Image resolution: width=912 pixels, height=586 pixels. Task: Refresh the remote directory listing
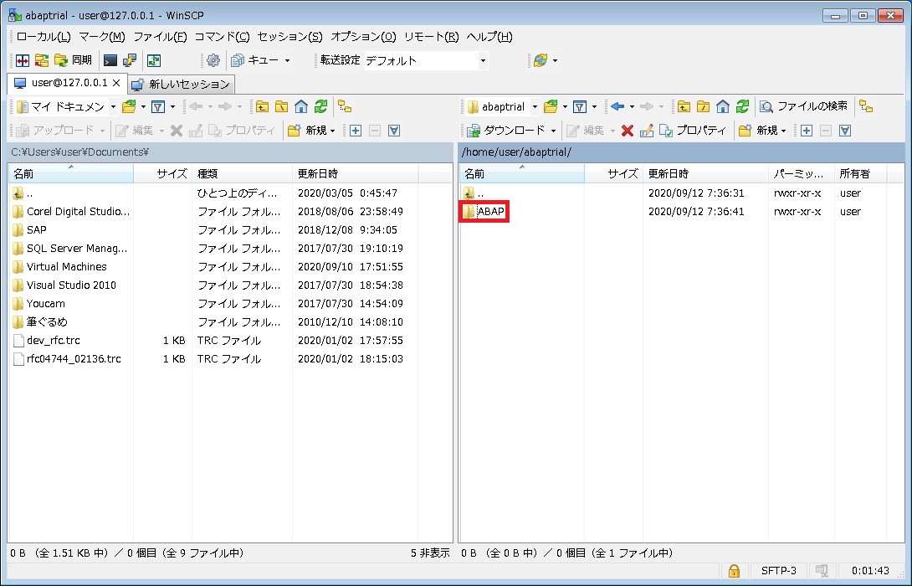[x=740, y=106]
